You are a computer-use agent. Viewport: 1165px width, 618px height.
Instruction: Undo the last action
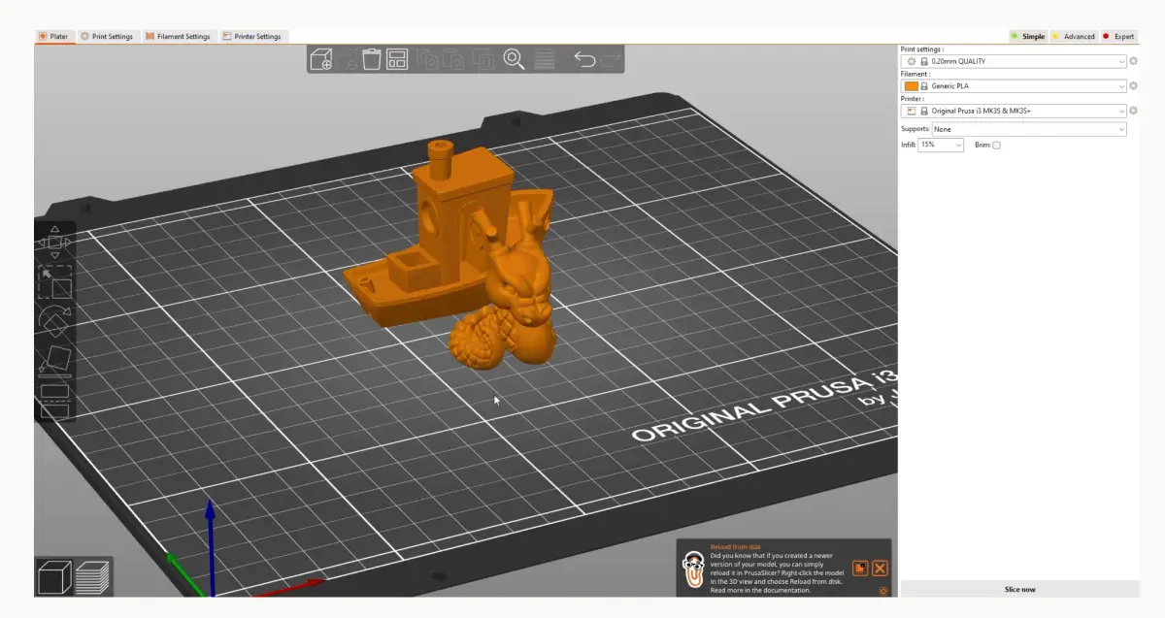tap(585, 59)
